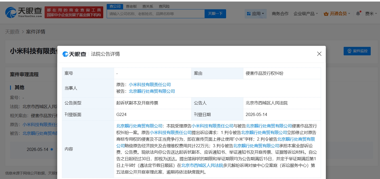Click the notification bell icon

tap(358, 14)
